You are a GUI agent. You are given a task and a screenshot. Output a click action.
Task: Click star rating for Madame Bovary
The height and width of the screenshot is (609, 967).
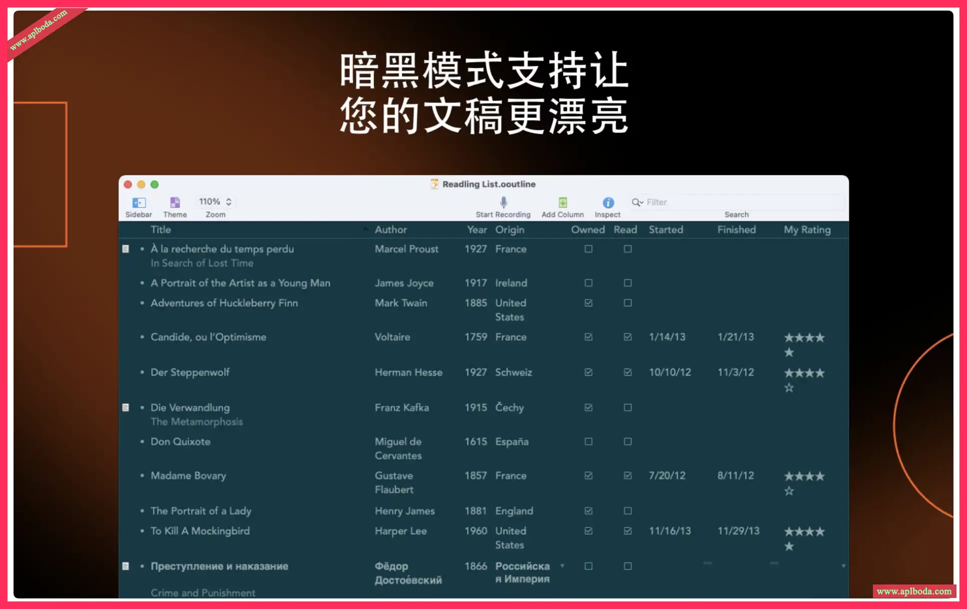tap(804, 477)
